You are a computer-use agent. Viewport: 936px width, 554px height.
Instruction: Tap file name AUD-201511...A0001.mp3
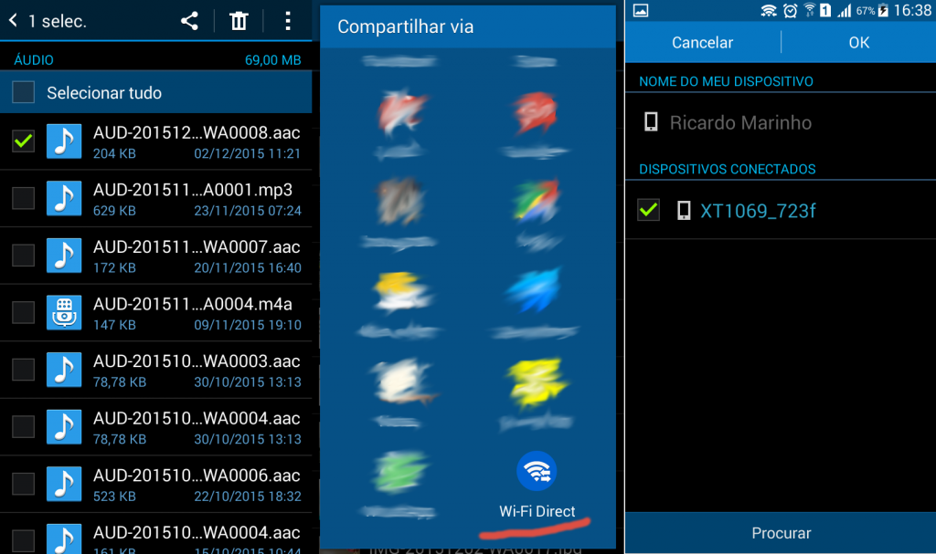pyautogui.click(x=193, y=190)
